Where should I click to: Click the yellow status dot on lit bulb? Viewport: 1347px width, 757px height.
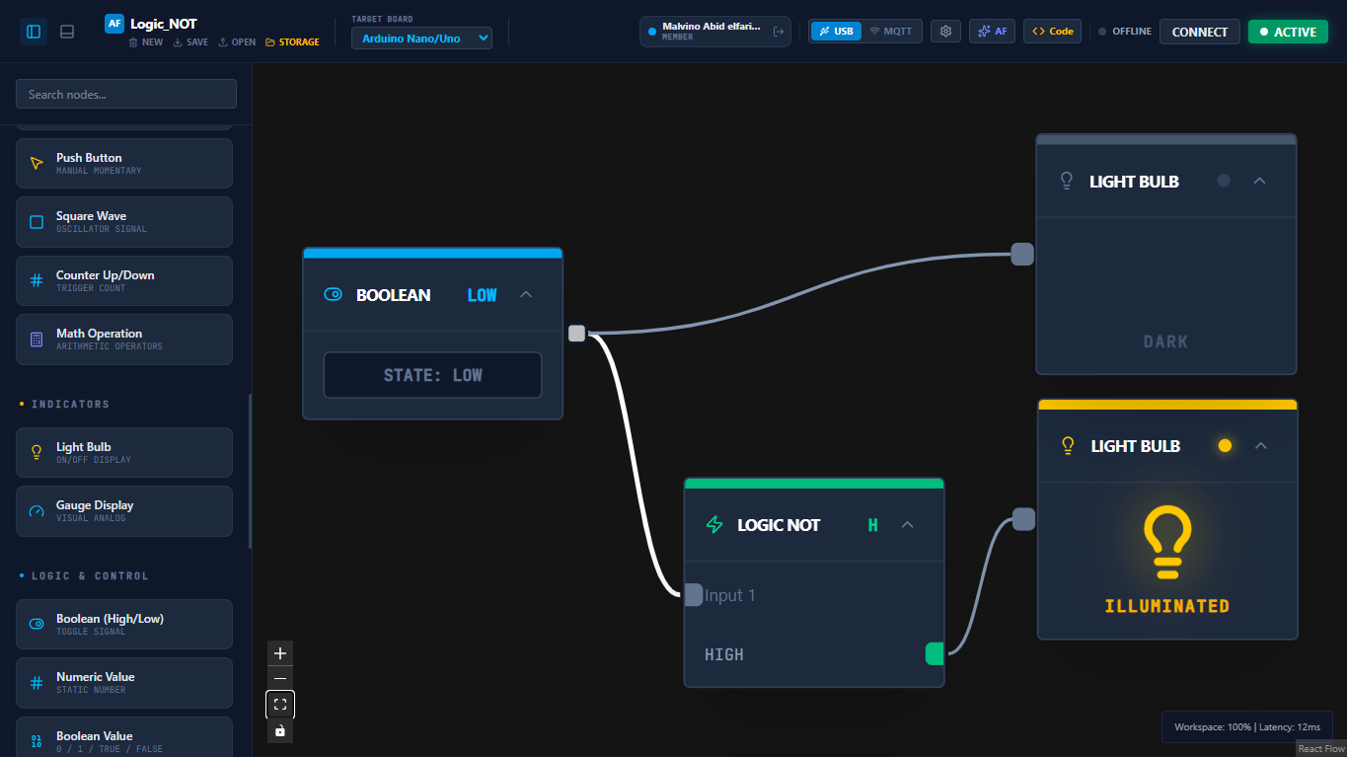coord(1225,446)
